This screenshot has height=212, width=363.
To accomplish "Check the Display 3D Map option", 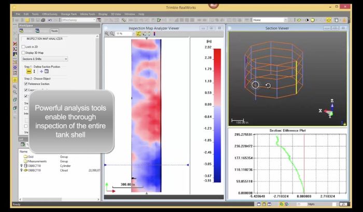I will pos(23,53).
